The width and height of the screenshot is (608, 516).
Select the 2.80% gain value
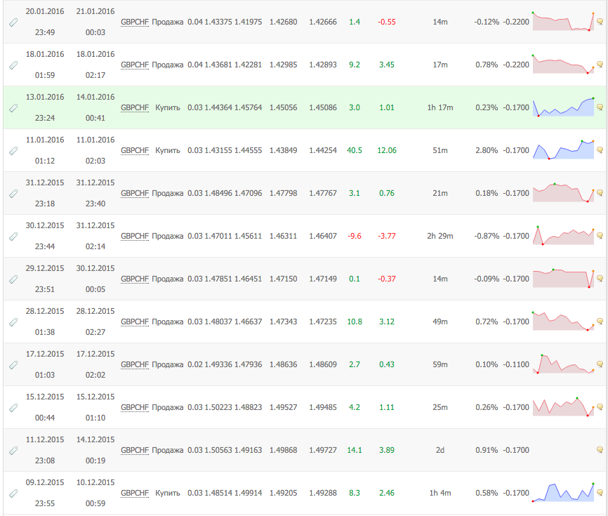point(487,150)
